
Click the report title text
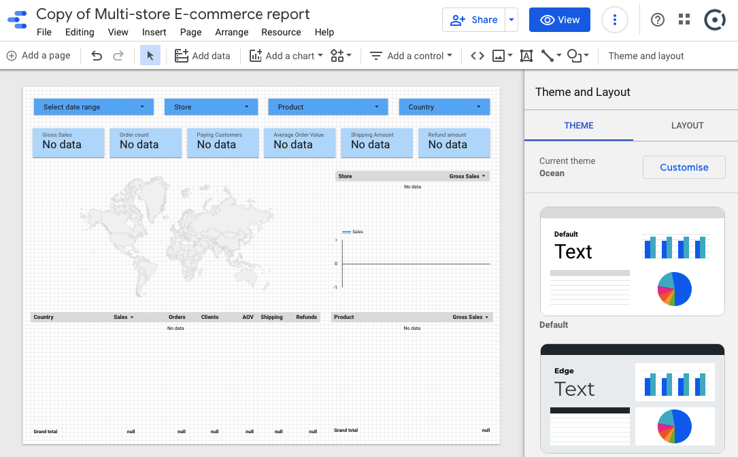(x=173, y=14)
